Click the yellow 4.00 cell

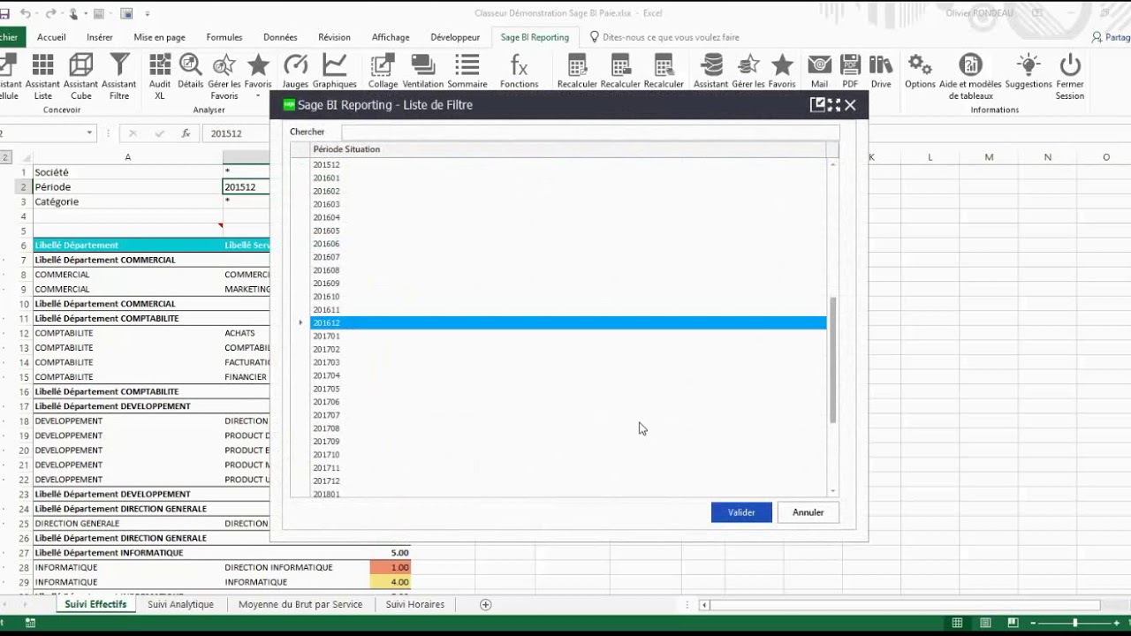tap(391, 582)
